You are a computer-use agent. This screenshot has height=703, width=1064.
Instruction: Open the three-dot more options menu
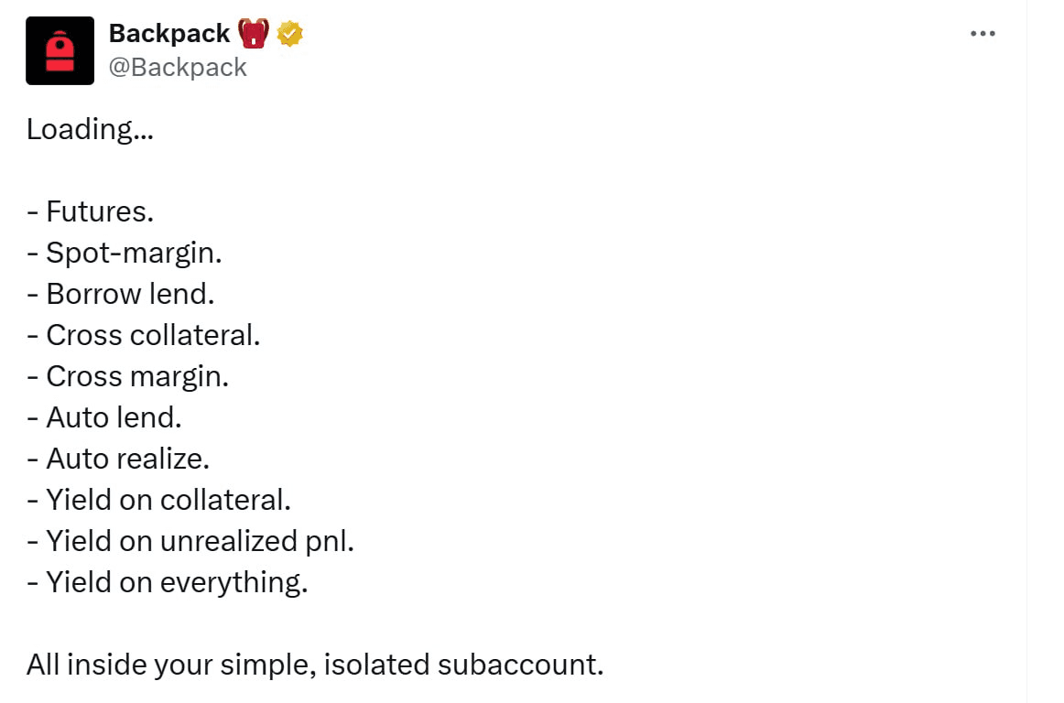pos(982,34)
